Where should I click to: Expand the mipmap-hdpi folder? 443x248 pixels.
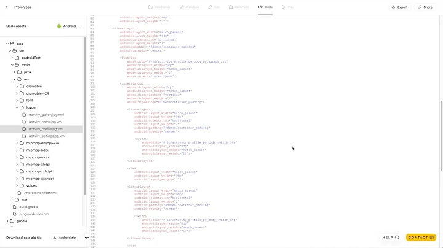(17, 150)
